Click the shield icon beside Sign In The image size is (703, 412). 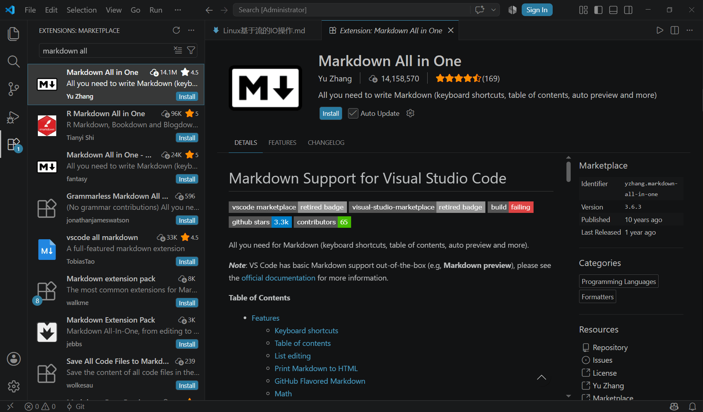point(513,10)
